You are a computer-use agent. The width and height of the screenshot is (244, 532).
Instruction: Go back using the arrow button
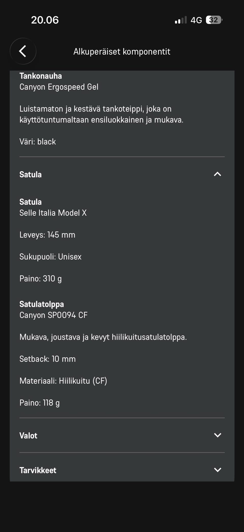[x=23, y=51]
